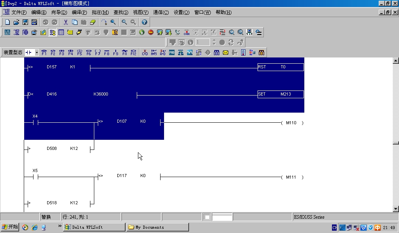Toggle the LD/OUT instruction list mode
This screenshot has height=233, width=399.
tap(7, 32)
